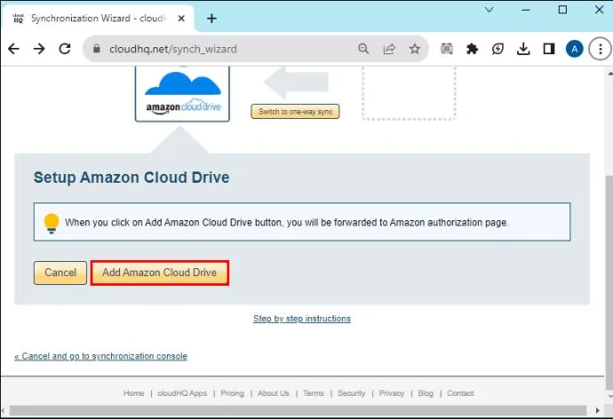Image resolution: width=613 pixels, height=419 pixels.
Task: Go forward with the browser forward arrow
Action: pyautogui.click(x=39, y=49)
